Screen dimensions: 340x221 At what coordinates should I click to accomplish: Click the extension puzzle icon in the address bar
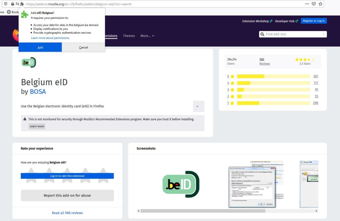22,4
